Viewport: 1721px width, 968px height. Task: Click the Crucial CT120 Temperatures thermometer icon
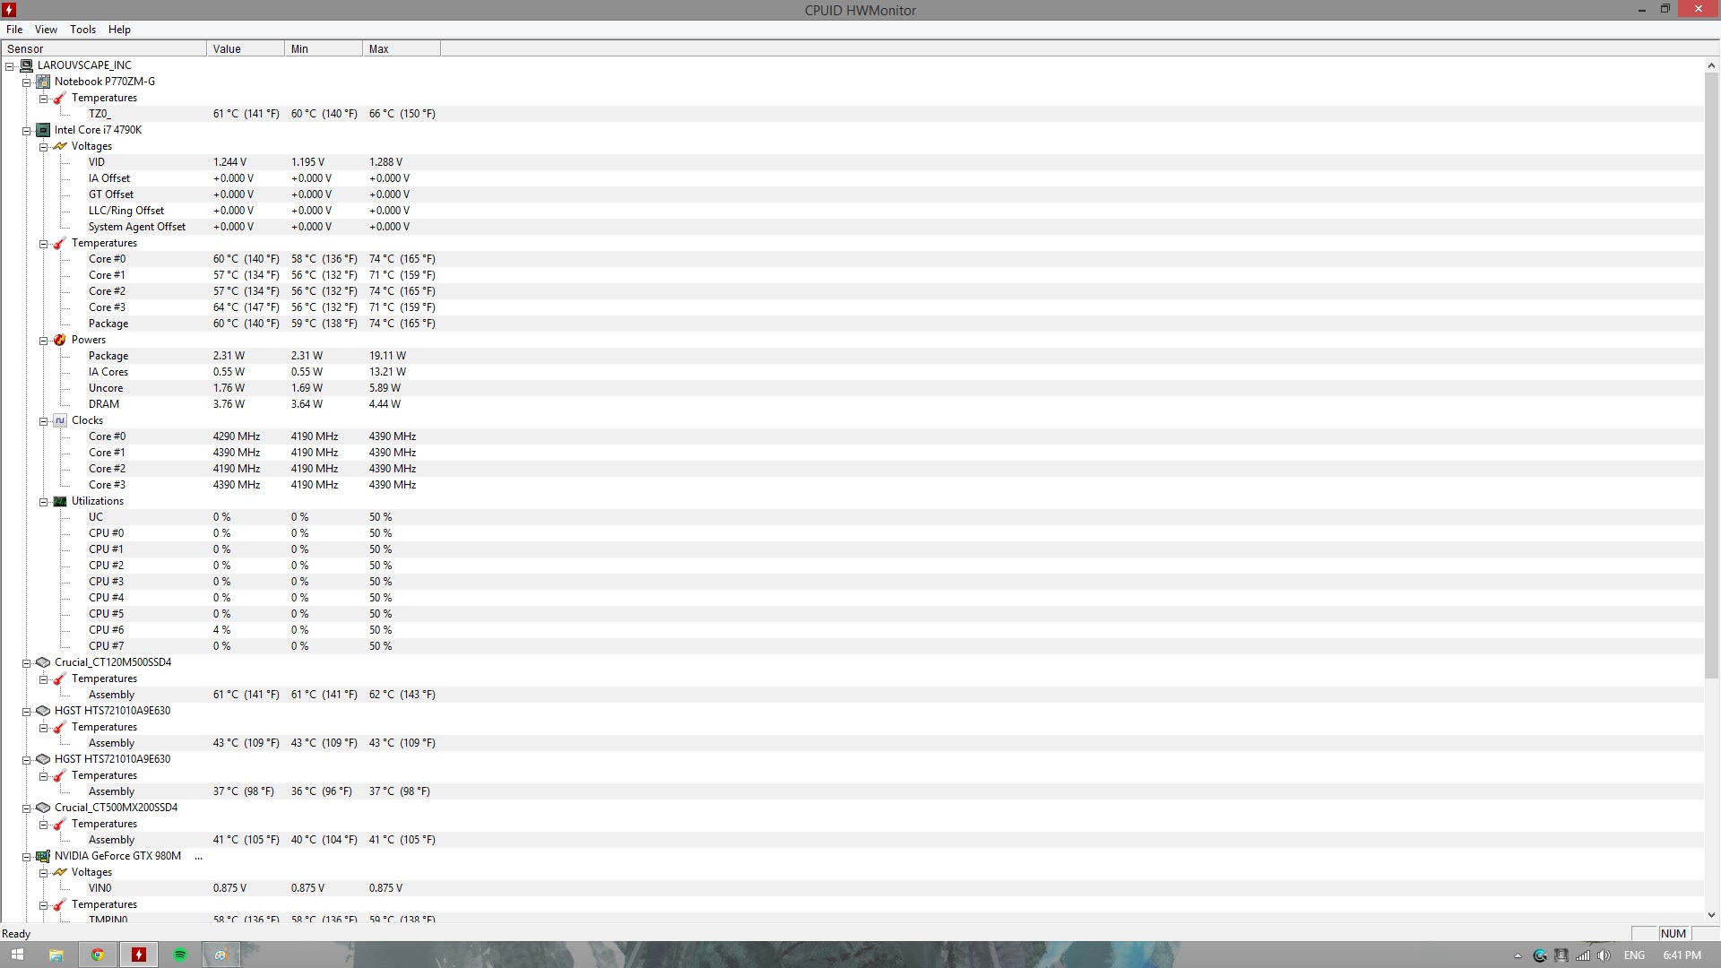60,678
